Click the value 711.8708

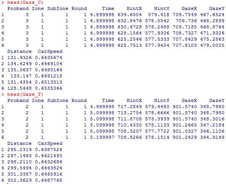(130, 119)
